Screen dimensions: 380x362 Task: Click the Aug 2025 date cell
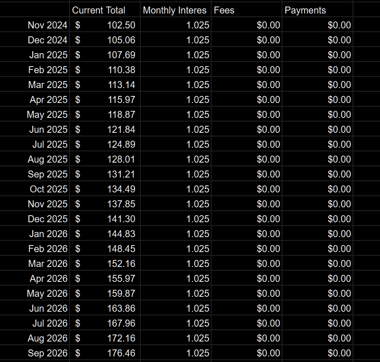pyautogui.click(x=35, y=159)
